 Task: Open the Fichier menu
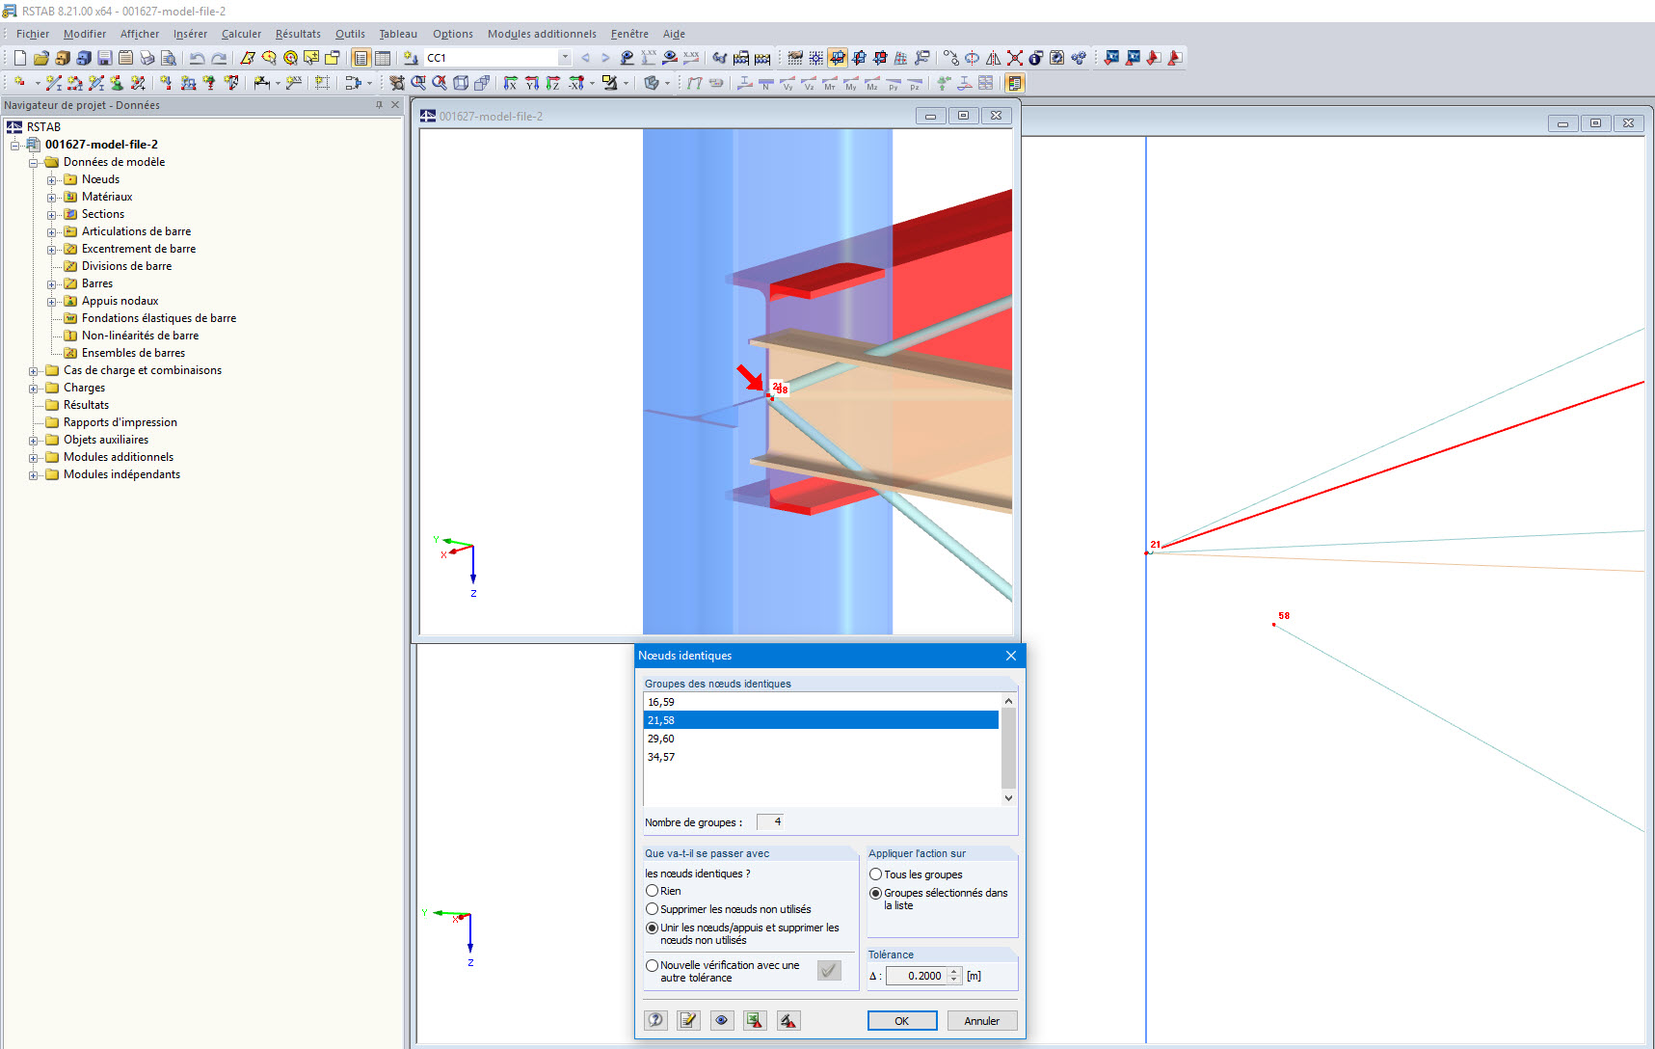pyautogui.click(x=33, y=34)
